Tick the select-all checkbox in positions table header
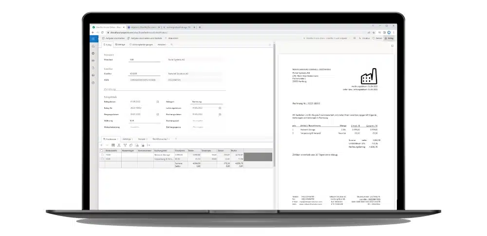 click(x=102, y=151)
